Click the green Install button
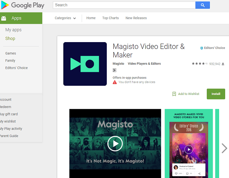 [x=216, y=94]
